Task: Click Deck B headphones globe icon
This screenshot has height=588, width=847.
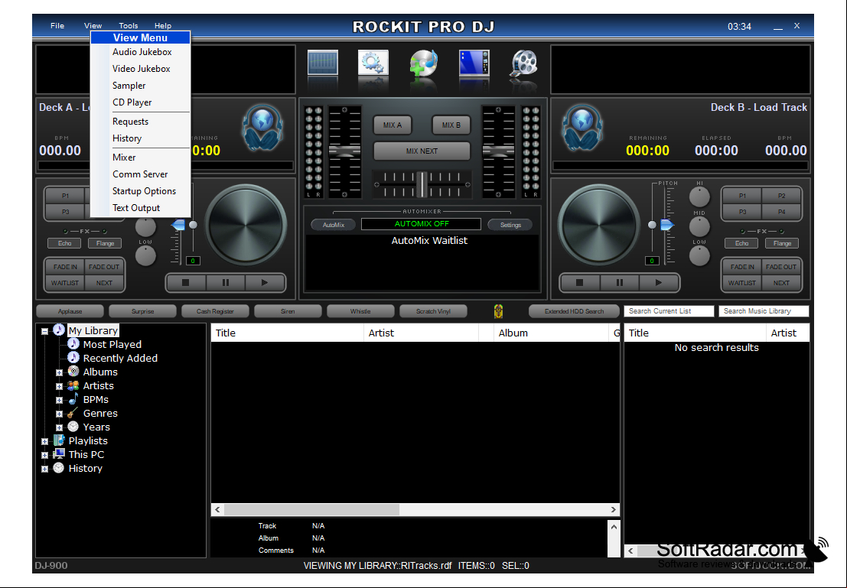Action: click(582, 127)
